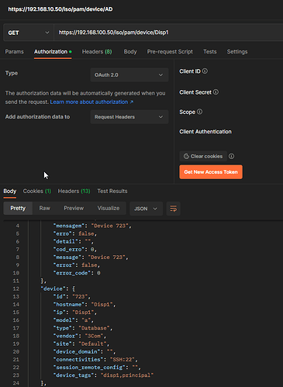Open the Pre-request Script tab
Viewport: 283px width, 387px height.
pyautogui.click(x=170, y=52)
